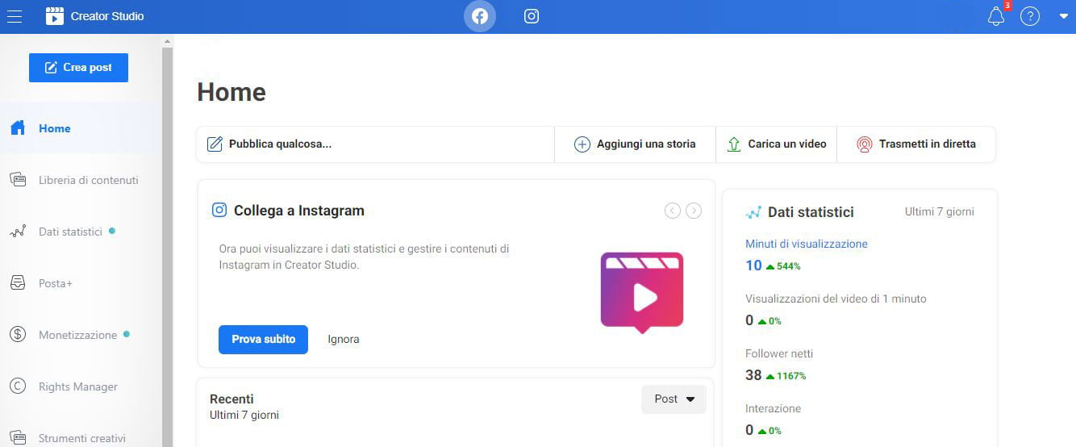
Task: Click the Interazione metric
Action: tap(773, 408)
